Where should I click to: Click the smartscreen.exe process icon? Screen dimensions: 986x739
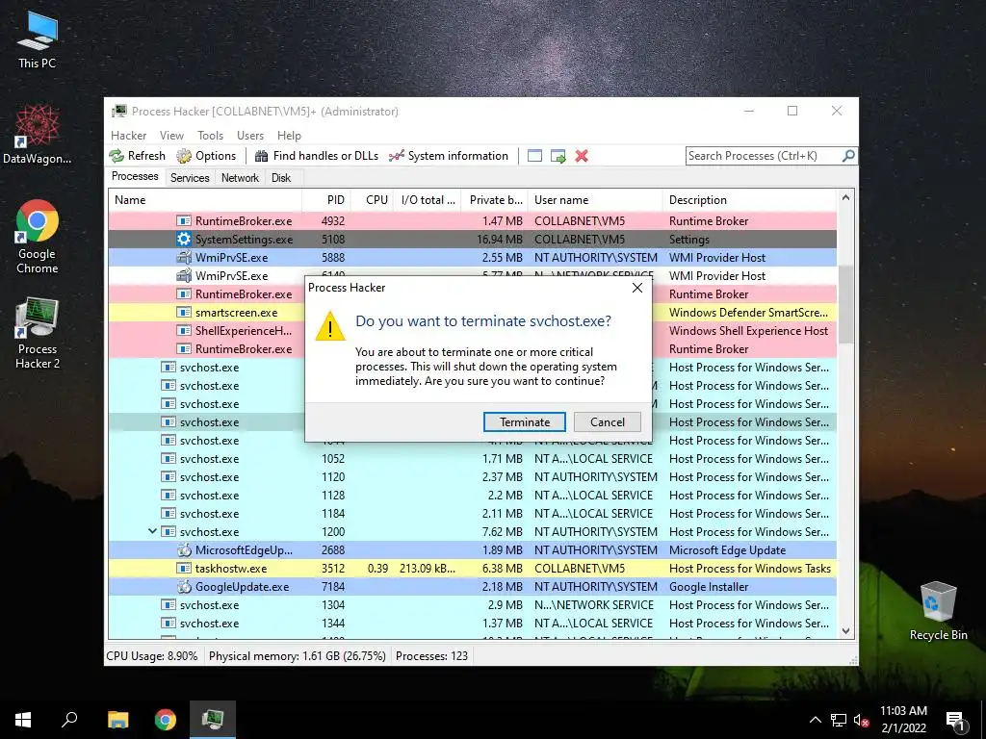(x=184, y=313)
